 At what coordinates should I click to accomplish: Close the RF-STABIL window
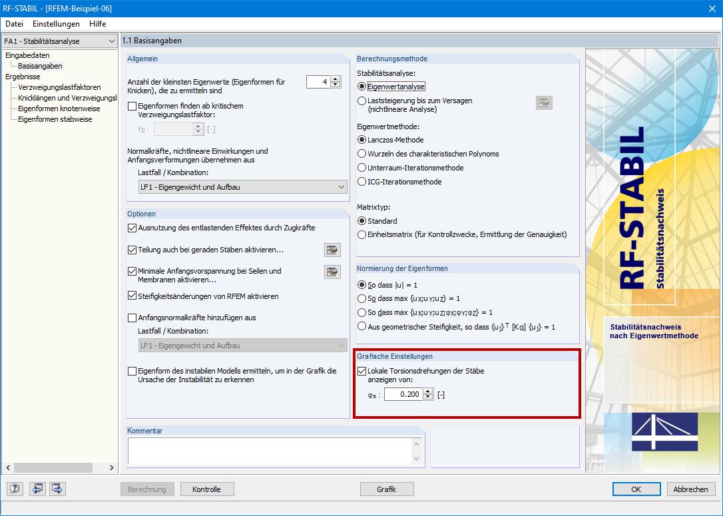[x=712, y=9]
